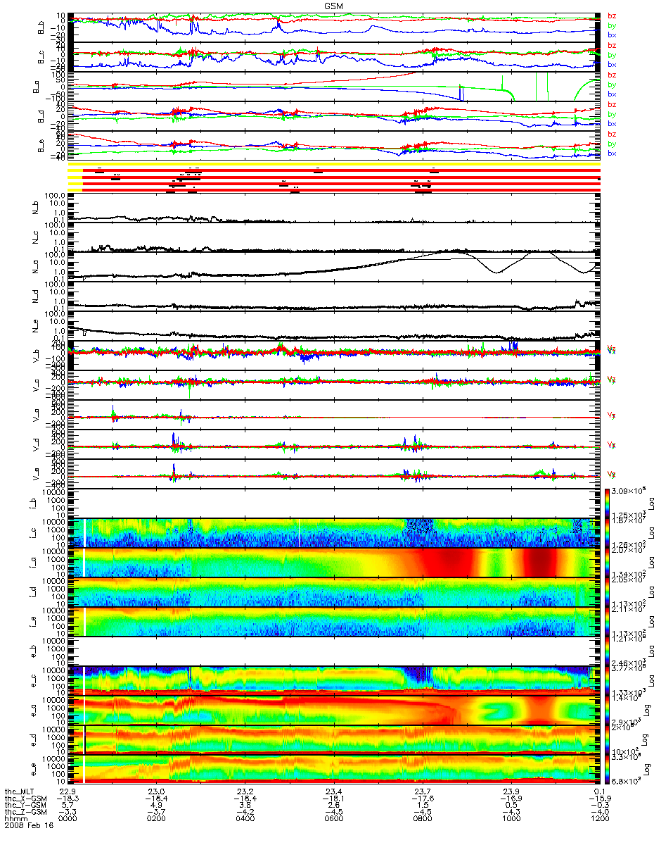Click the e_a electron spectrogram panel
The width and height of the screenshot is (654, 845).
click(333, 711)
